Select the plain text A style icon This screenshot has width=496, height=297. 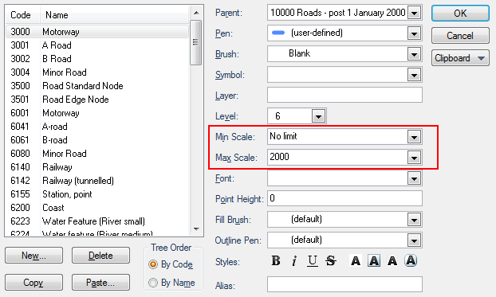click(356, 261)
